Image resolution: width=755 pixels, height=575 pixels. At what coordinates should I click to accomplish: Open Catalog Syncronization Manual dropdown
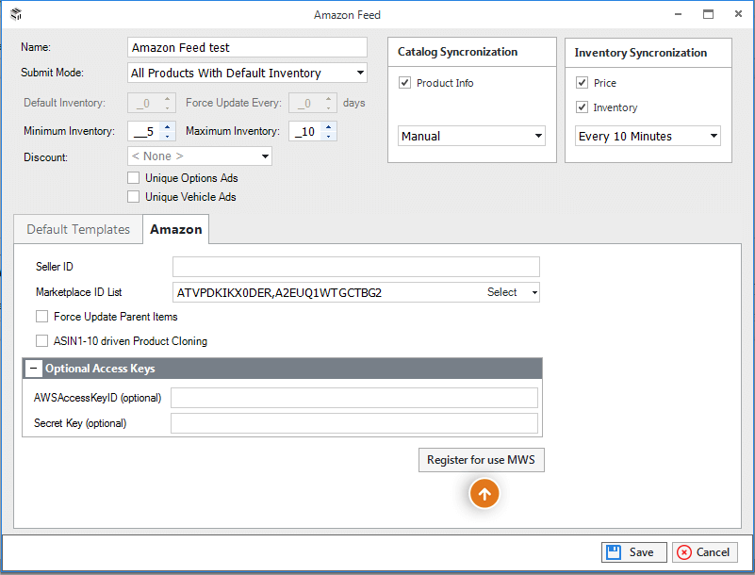(x=538, y=136)
